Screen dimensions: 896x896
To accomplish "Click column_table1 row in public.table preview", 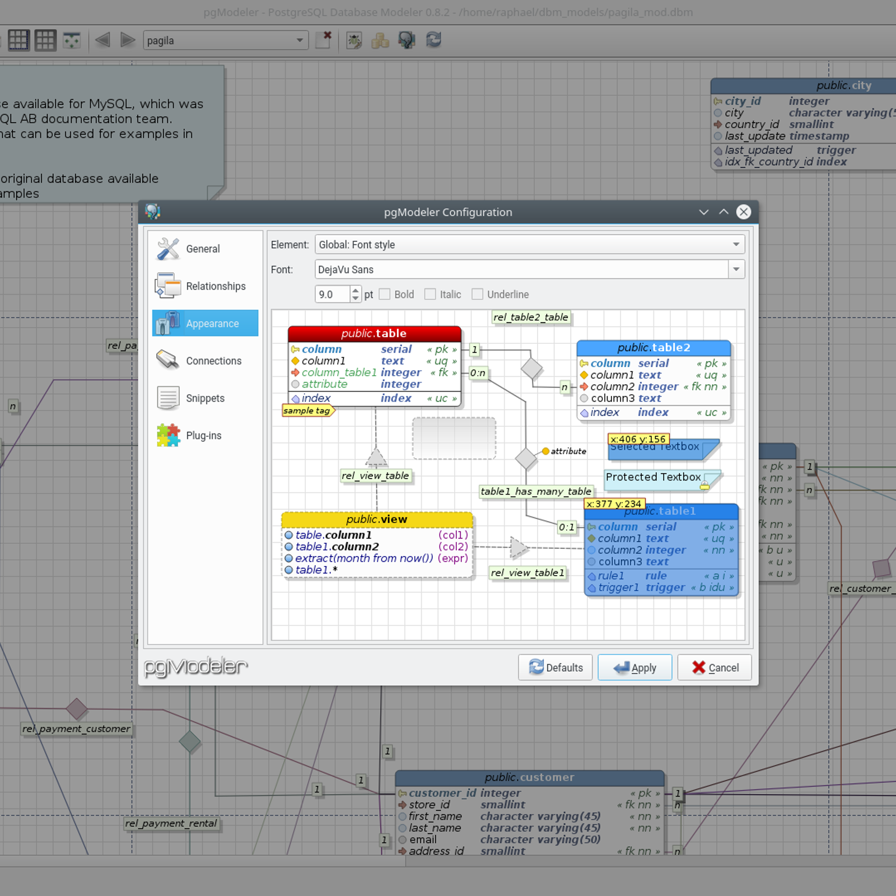I will point(374,372).
